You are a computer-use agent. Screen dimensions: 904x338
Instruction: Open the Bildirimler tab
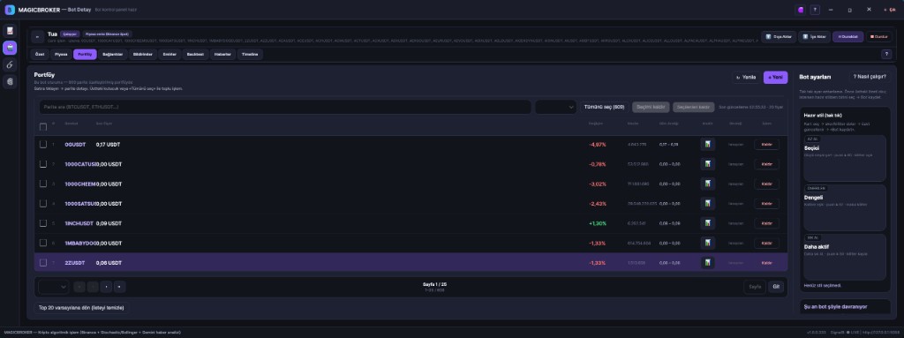142,54
